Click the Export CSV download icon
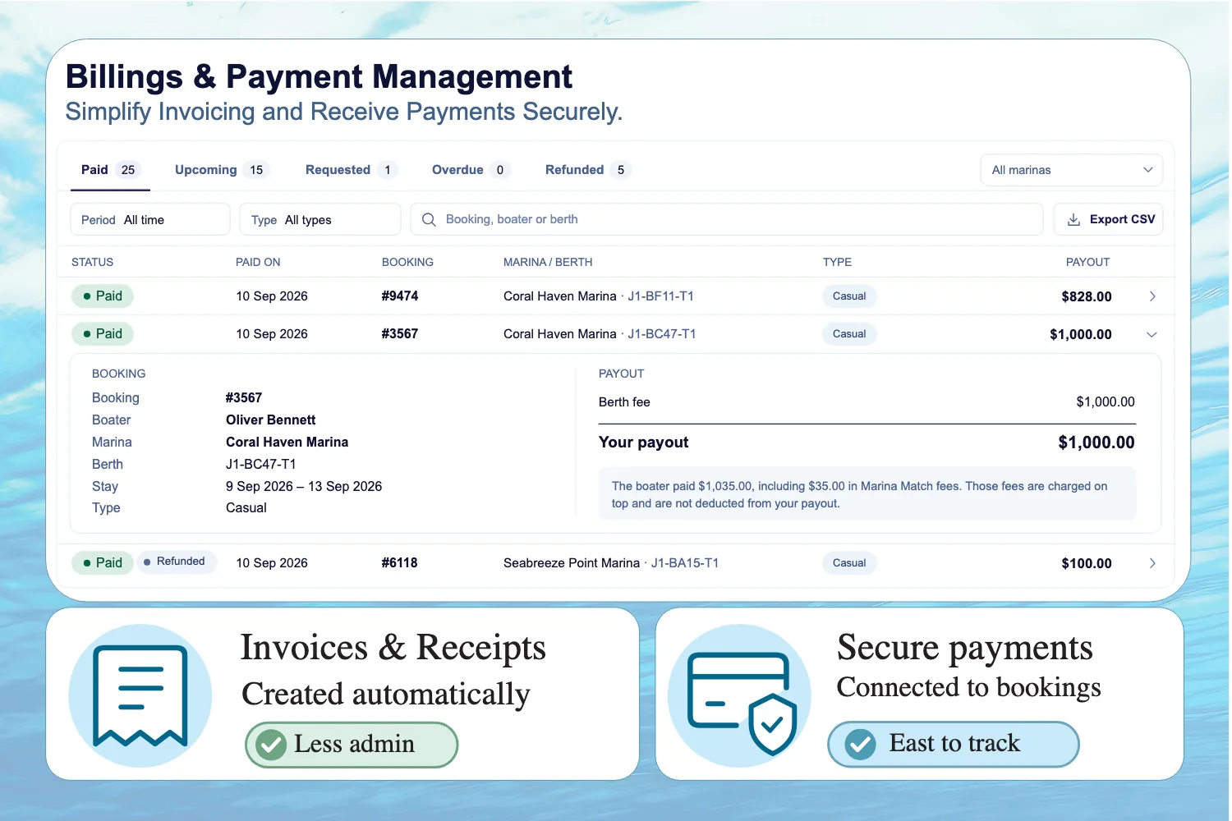1232x821 pixels. (1073, 220)
